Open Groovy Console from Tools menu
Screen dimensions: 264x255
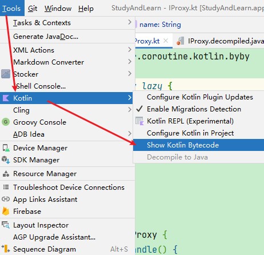pos(67,122)
